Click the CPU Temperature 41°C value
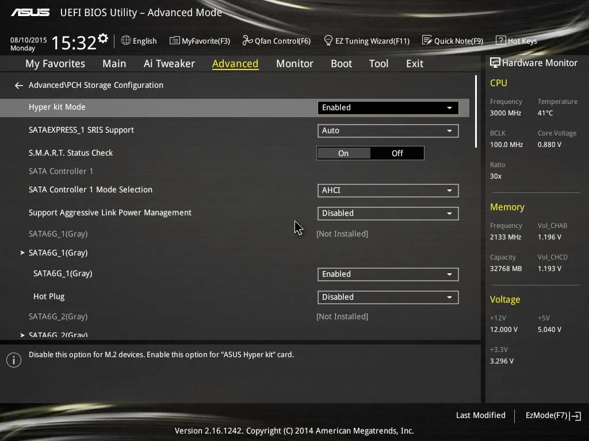589x441 pixels. click(x=545, y=113)
